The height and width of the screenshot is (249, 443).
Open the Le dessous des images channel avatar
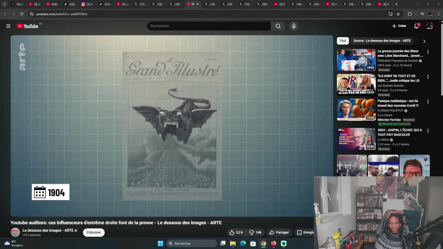pyautogui.click(x=15, y=232)
